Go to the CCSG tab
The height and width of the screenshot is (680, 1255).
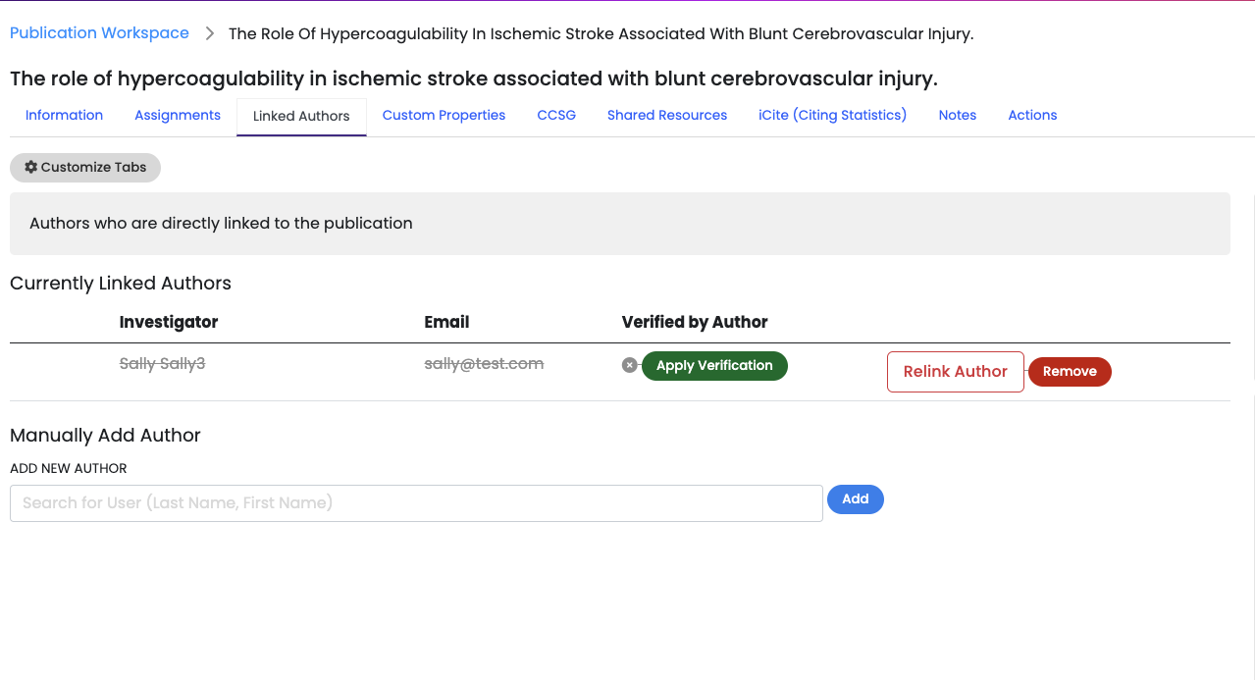pyautogui.click(x=556, y=116)
